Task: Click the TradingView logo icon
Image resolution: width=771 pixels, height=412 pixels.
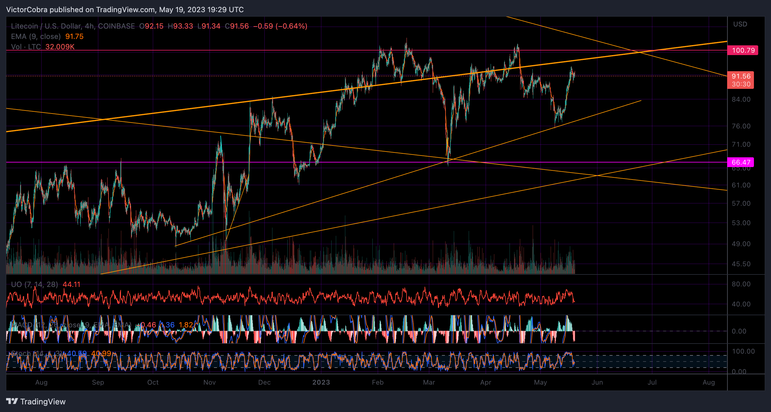Action: [x=12, y=401]
